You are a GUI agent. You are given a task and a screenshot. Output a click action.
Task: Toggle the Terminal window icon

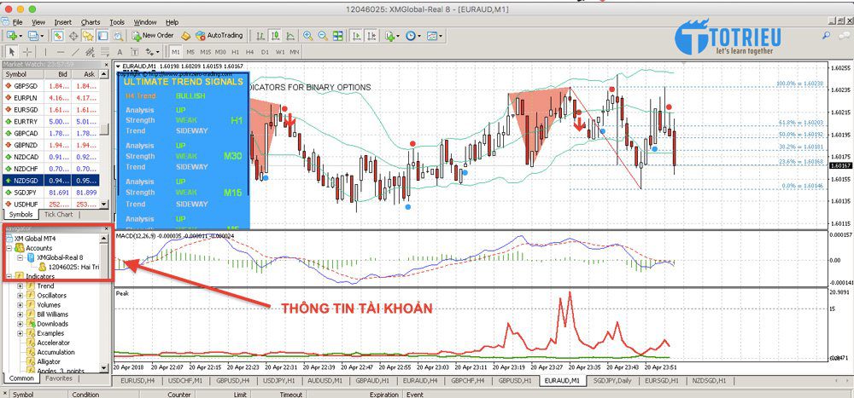coord(102,36)
